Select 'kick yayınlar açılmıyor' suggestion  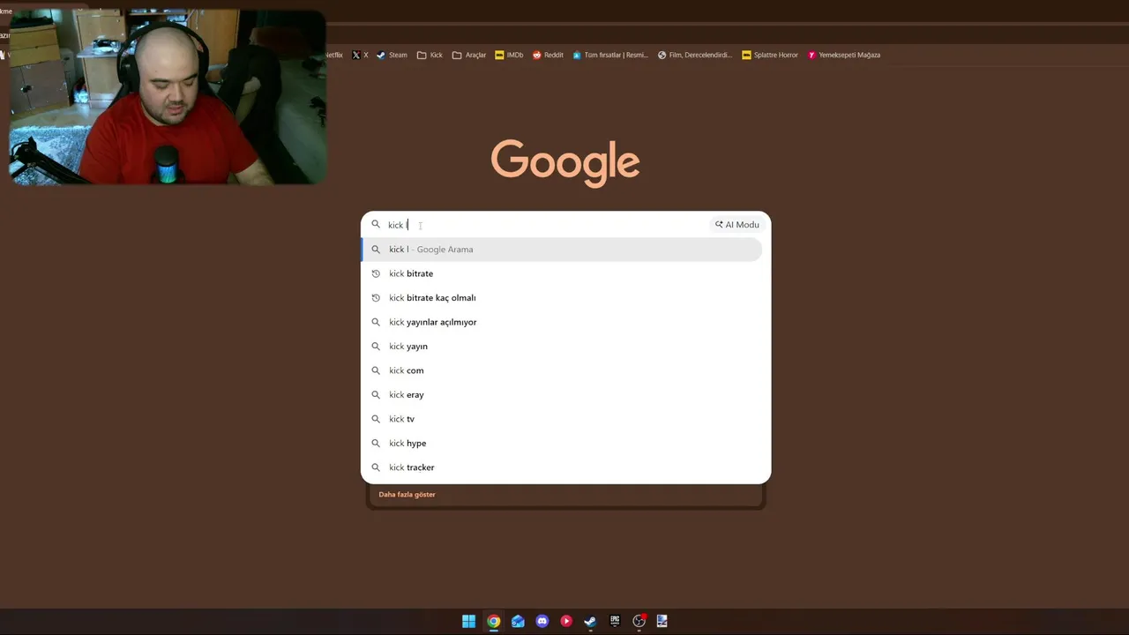(562, 322)
